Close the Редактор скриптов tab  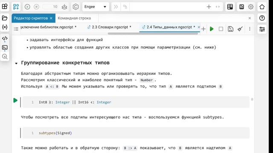pos(51,18)
